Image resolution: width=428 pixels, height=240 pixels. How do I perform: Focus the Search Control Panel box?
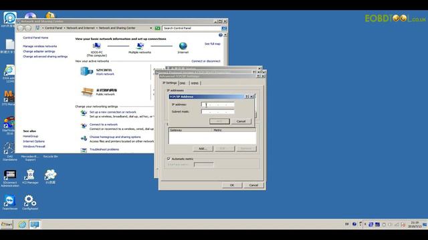point(192,28)
